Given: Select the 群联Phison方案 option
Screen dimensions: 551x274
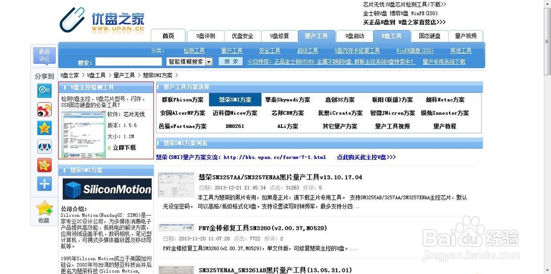Looking at the screenshot, I should (183, 100).
